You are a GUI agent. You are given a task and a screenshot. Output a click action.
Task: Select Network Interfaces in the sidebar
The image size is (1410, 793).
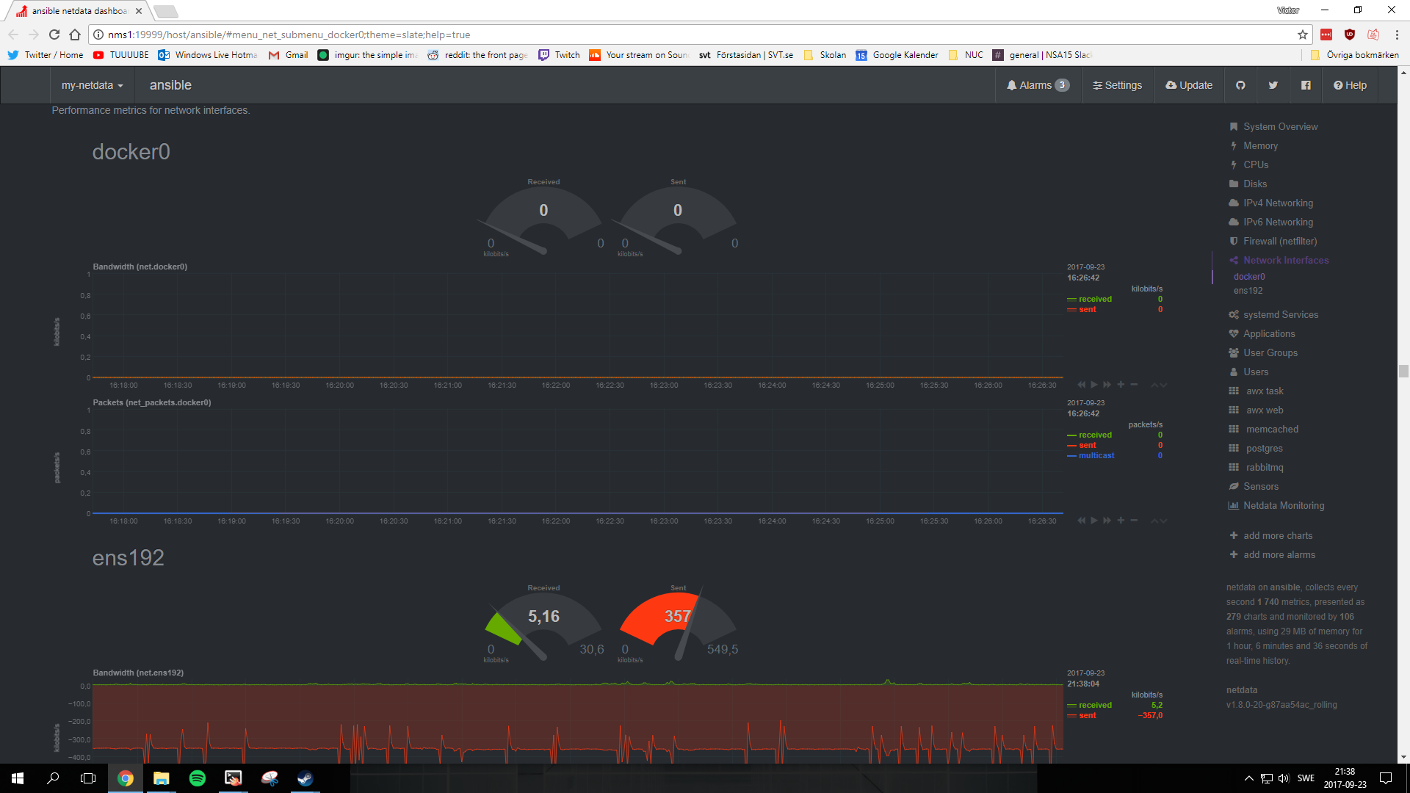tap(1286, 260)
